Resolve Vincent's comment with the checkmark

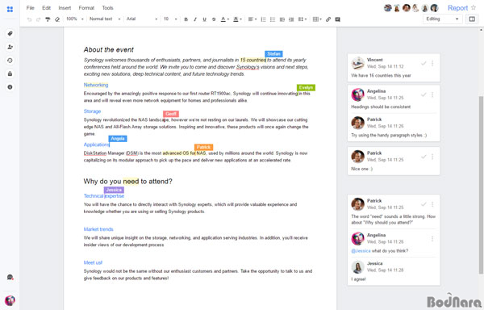(x=423, y=63)
